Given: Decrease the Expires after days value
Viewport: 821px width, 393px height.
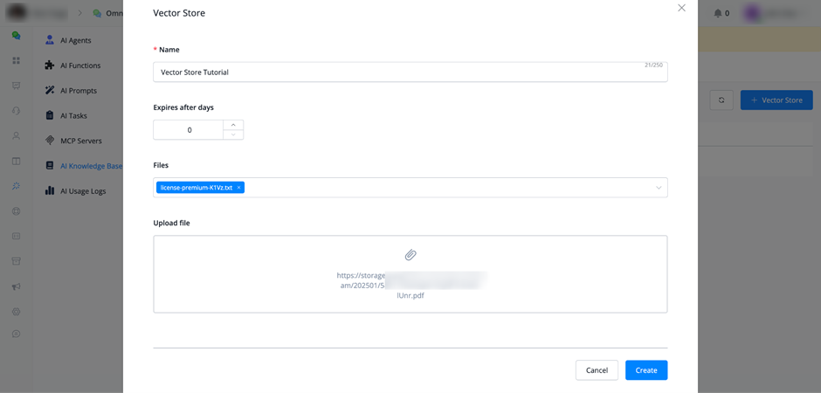Looking at the screenshot, I should tap(233, 134).
